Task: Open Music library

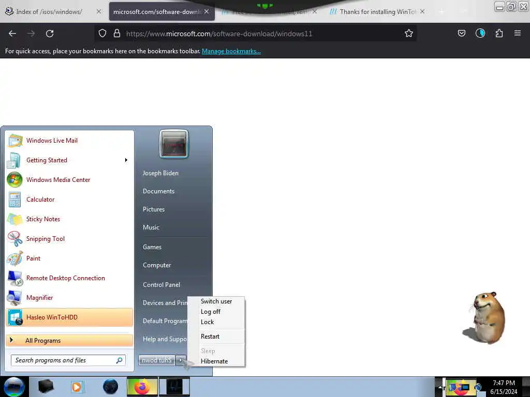Action: pyautogui.click(x=151, y=227)
